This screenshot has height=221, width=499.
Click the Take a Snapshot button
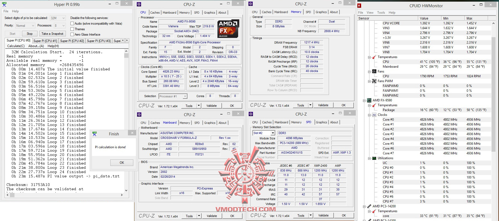(52, 34)
